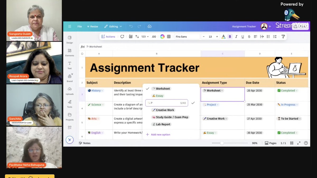The width and height of the screenshot is (317, 178).
Task: Toggle Strikethrough formatting
Action: click(249, 36)
